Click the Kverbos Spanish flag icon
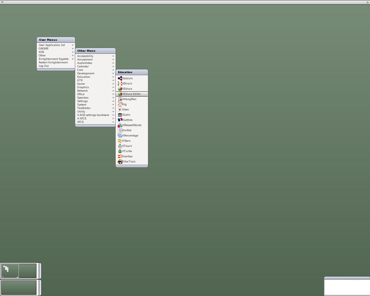This screenshot has width=370, height=296. coord(120,156)
